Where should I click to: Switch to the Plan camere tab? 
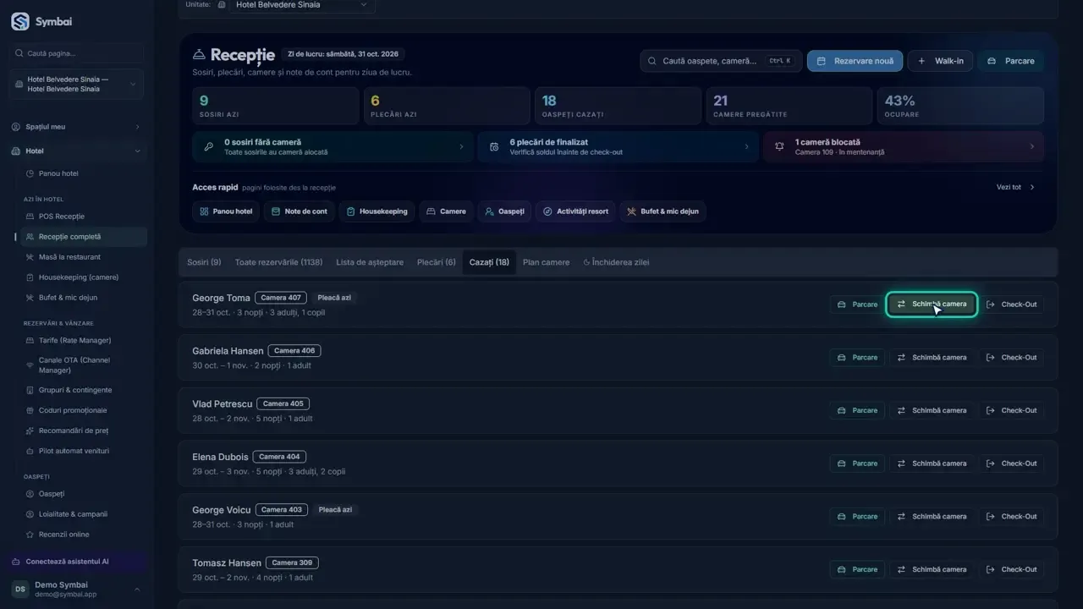pyautogui.click(x=546, y=262)
